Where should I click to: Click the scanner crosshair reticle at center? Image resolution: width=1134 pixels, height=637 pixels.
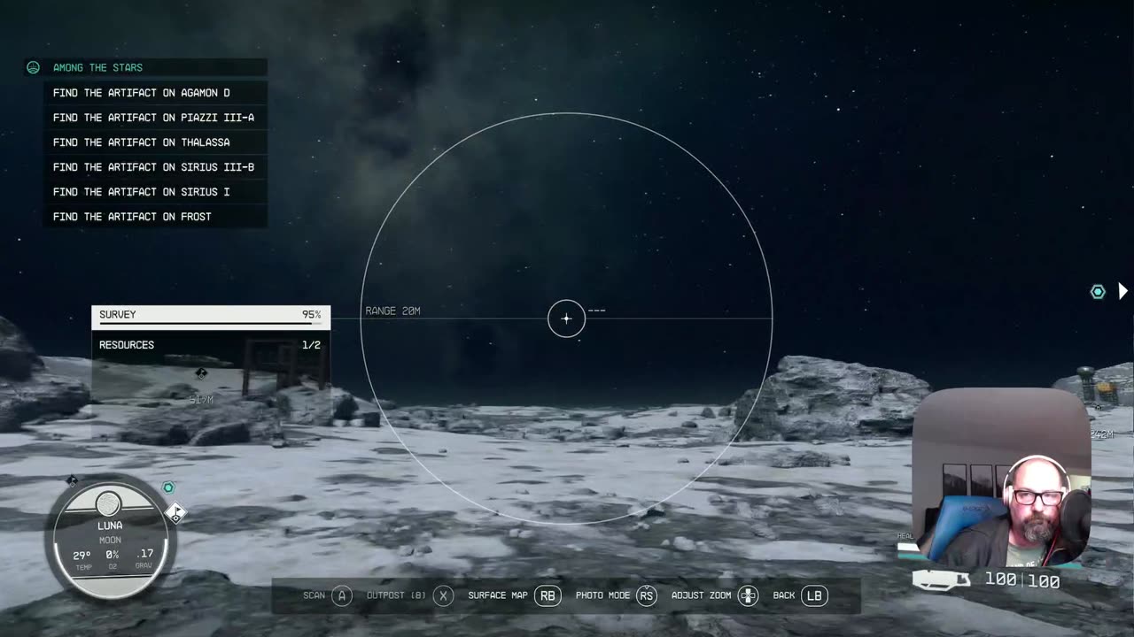pyautogui.click(x=566, y=318)
